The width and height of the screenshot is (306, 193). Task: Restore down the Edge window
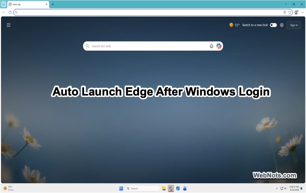(x=294, y=4)
